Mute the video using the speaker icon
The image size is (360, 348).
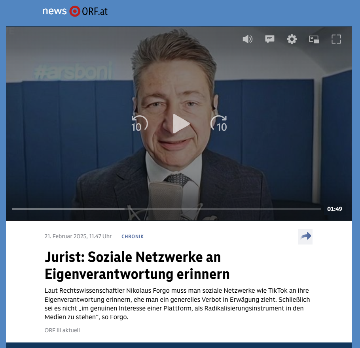(x=247, y=39)
